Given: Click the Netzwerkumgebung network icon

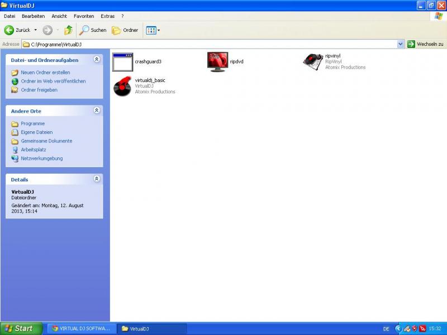Looking at the screenshot, I should click(x=15, y=159).
